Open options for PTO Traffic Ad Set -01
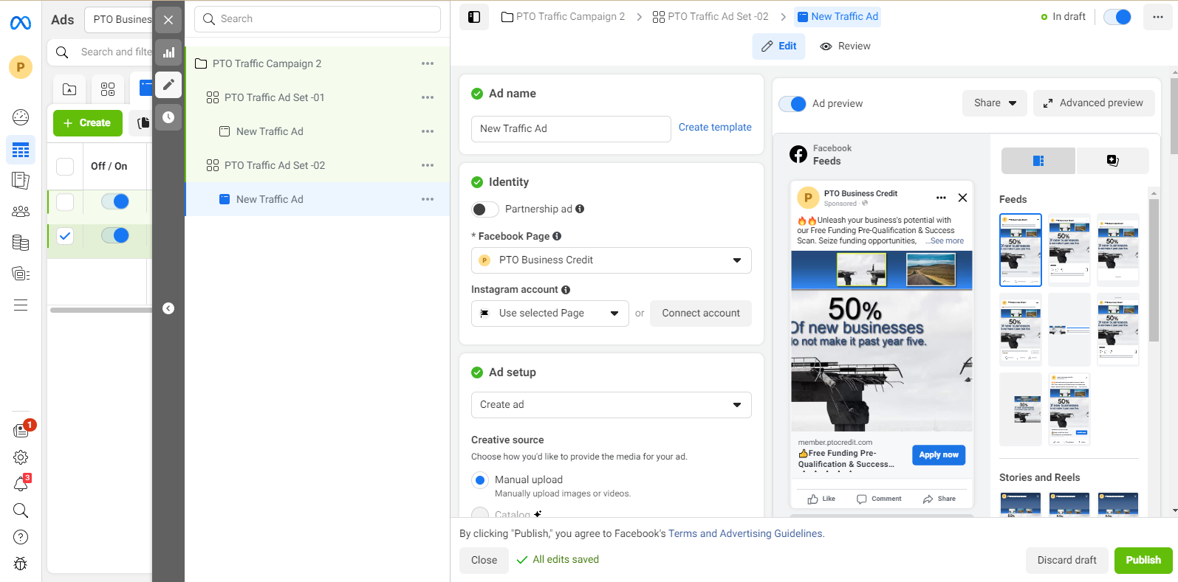The width and height of the screenshot is (1178, 582). pyautogui.click(x=428, y=97)
